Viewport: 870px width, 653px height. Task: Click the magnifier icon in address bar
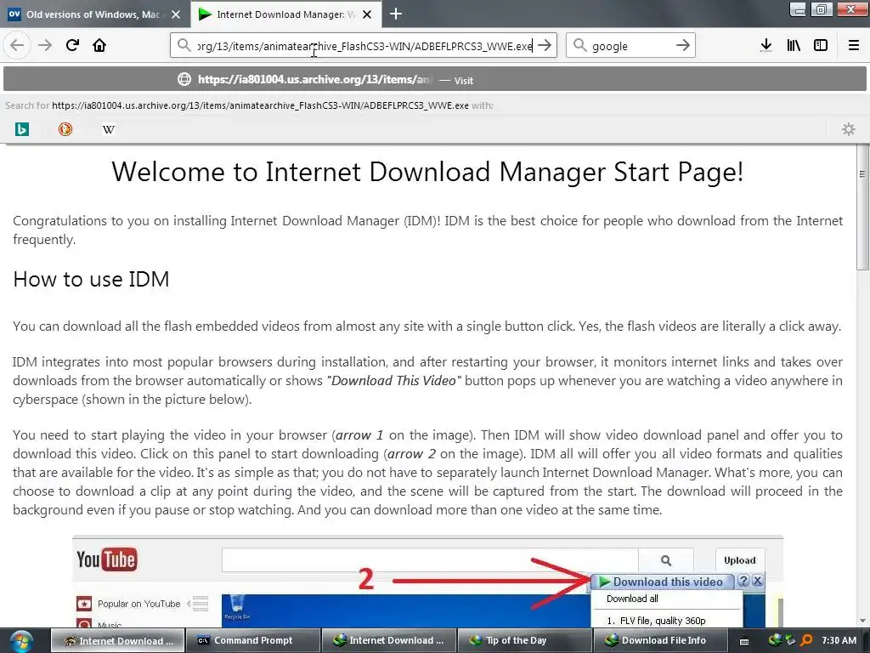point(184,45)
